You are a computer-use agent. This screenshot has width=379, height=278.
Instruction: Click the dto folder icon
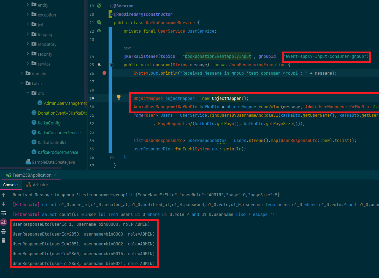[x=34, y=93]
